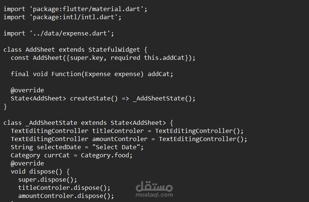Image resolution: width=309 pixels, height=202 pixels.
Task: Click the _AddSheetState() constructor call
Action: coord(162,98)
